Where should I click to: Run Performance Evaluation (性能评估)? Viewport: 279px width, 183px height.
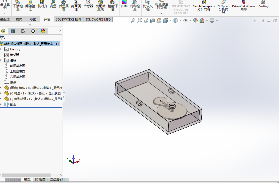point(113,6)
